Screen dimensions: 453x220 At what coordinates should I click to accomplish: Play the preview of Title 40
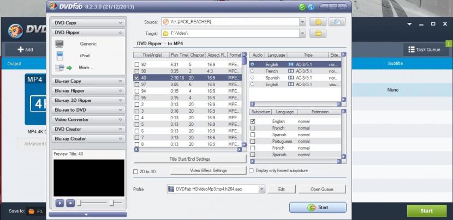(x=59, y=203)
